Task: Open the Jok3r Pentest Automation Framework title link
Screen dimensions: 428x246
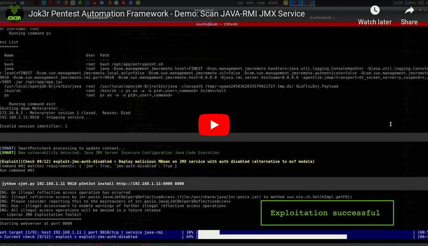Action: pos(167,14)
